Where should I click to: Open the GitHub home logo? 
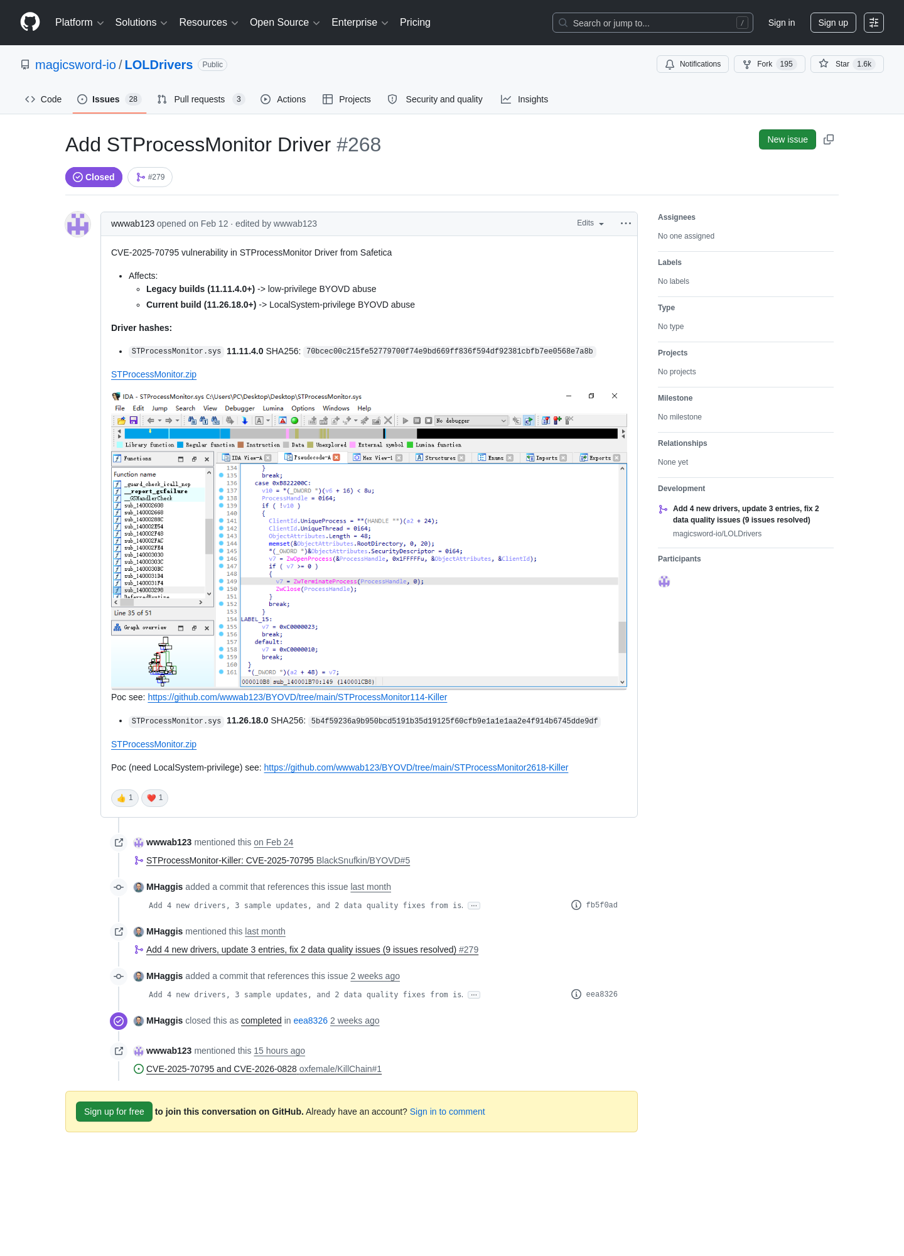[x=30, y=22]
